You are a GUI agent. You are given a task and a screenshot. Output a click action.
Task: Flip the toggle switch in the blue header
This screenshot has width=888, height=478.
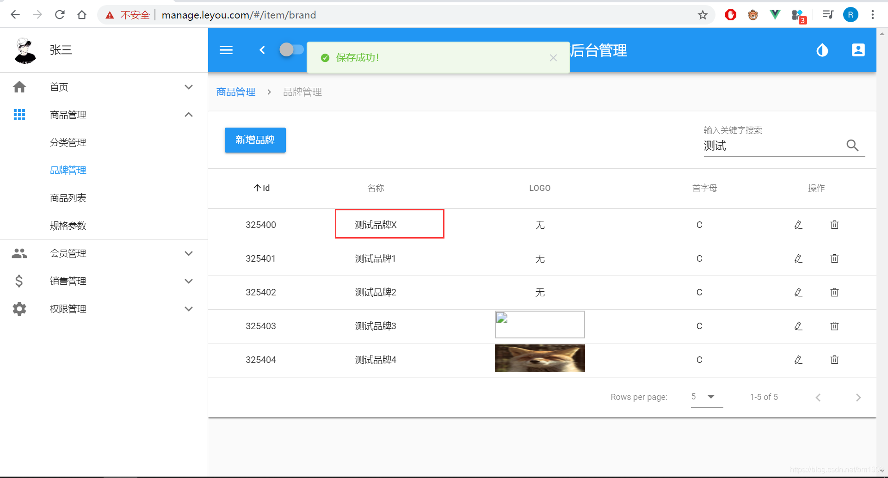[x=291, y=50]
